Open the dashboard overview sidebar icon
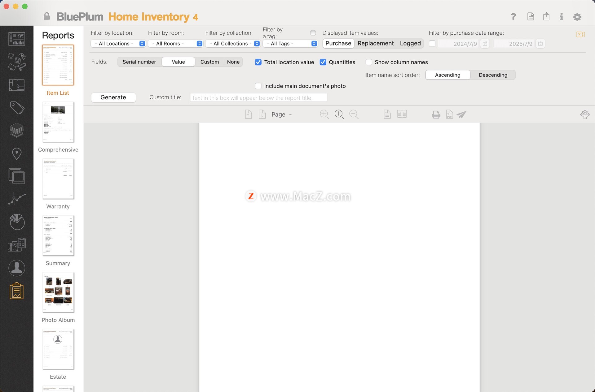Image resolution: width=595 pixels, height=392 pixels. (17, 39)
